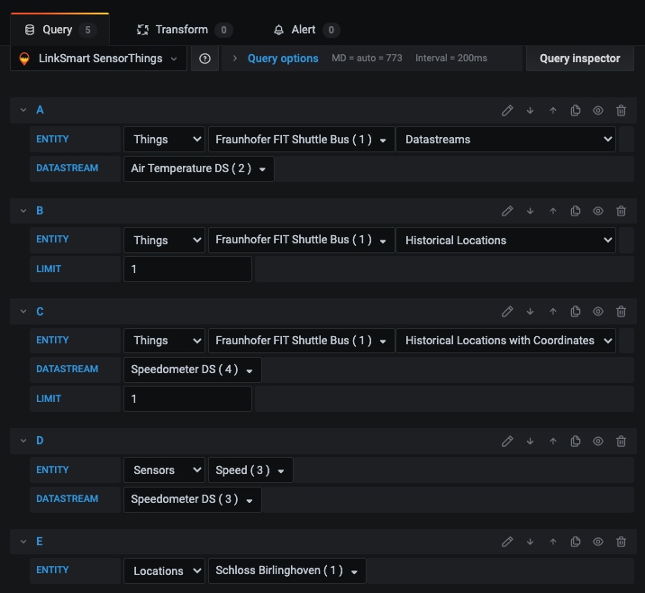Image resolution: width=645 pixels, height=593 pixels.
Task: Collapse query B row
Action: (x=23, y=211)
